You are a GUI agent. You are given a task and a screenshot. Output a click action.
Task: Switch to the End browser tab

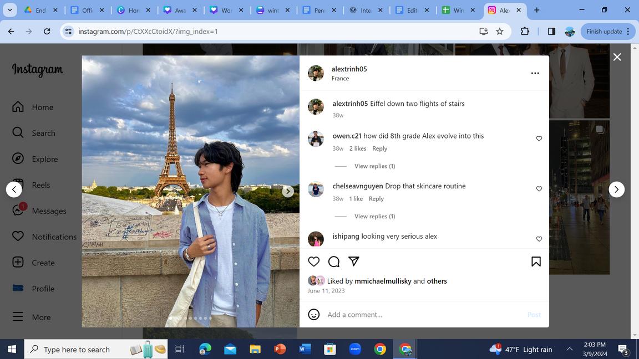pos(40,10)
